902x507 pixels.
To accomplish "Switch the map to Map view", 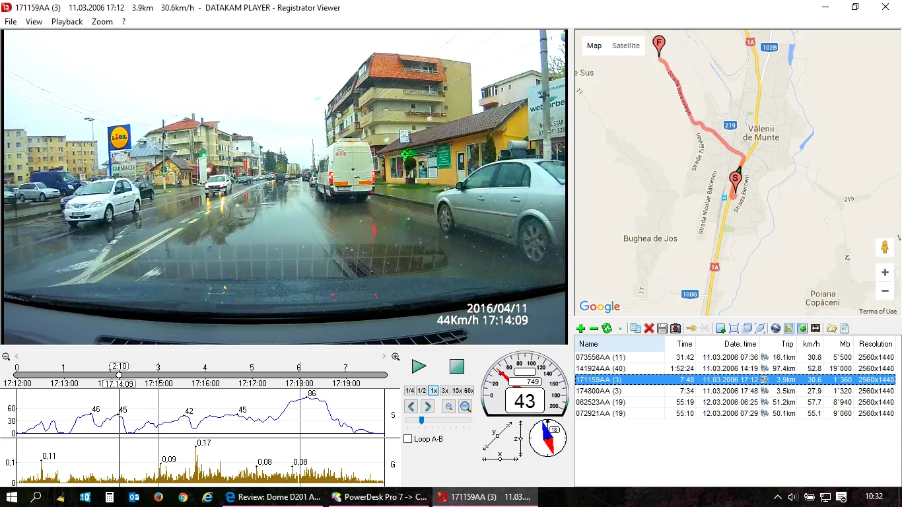I will tap(594, 46).
